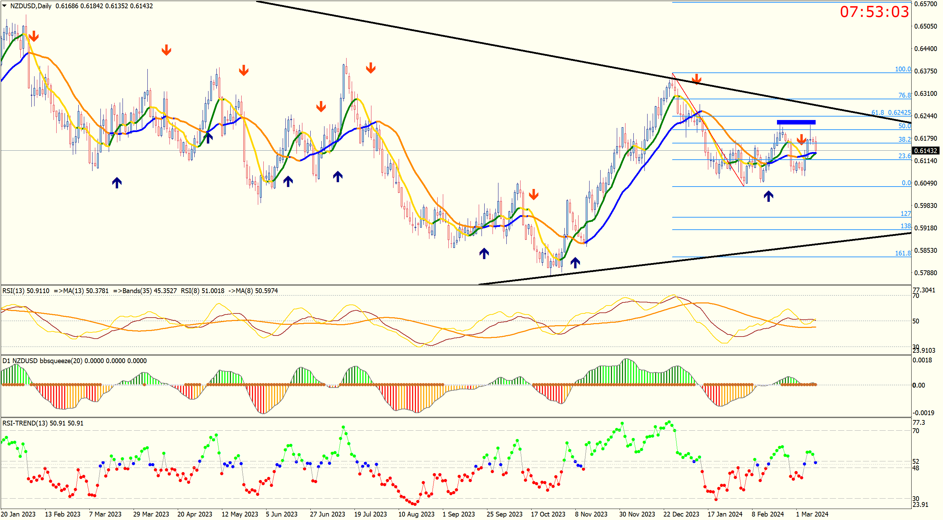Click the red sell arrow above first candles

tap(34, 36)
